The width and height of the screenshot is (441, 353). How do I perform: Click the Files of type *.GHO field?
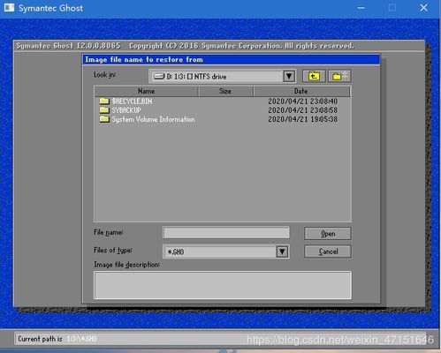[225, 252]
